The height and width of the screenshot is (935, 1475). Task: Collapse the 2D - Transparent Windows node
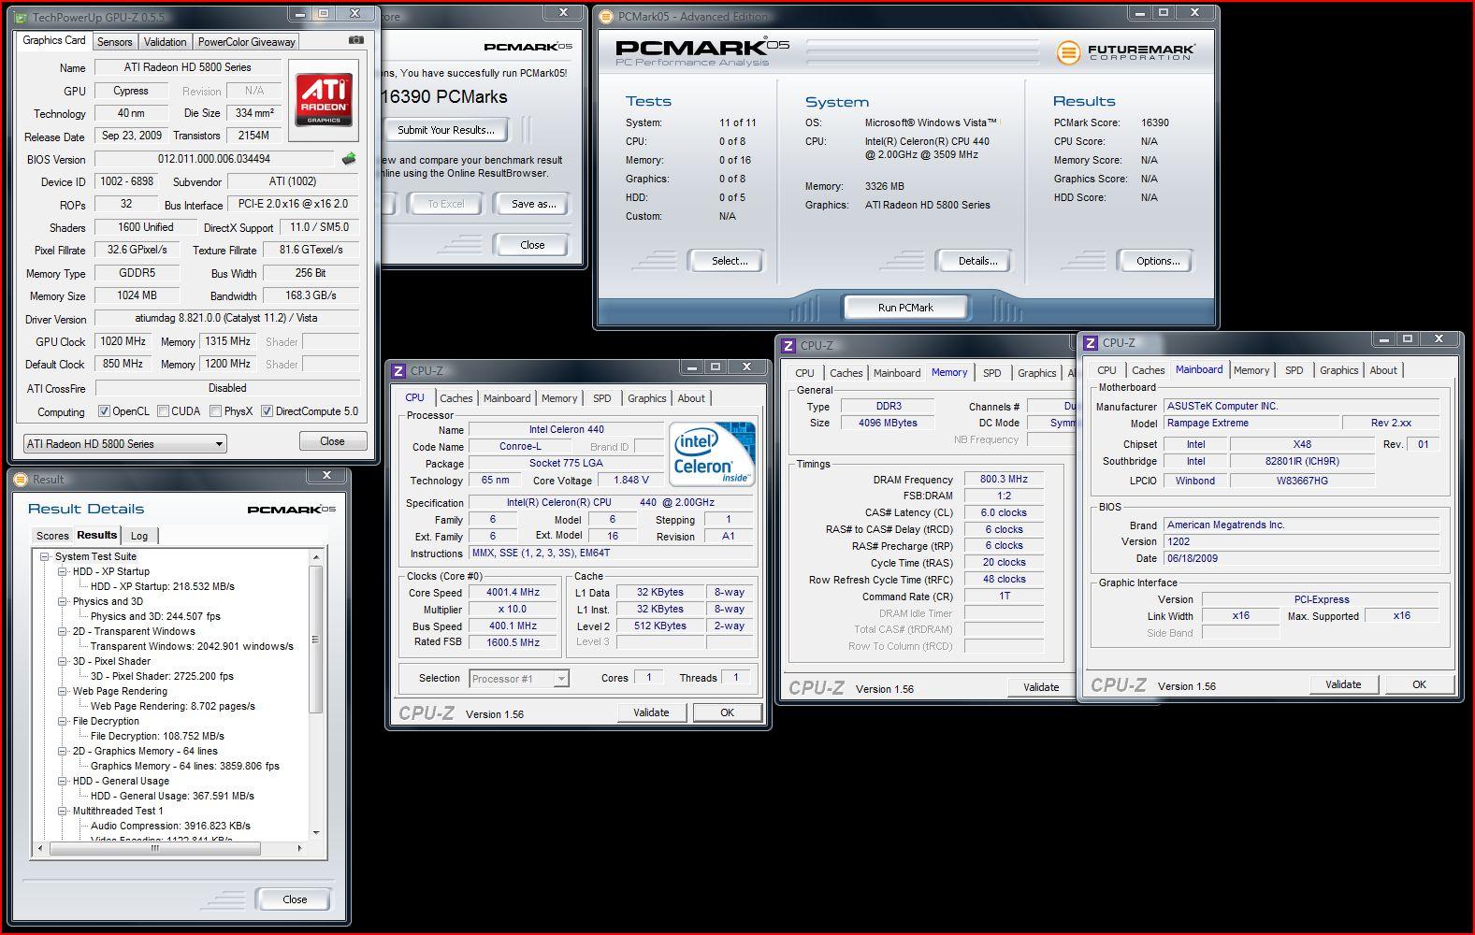[62, 631]
